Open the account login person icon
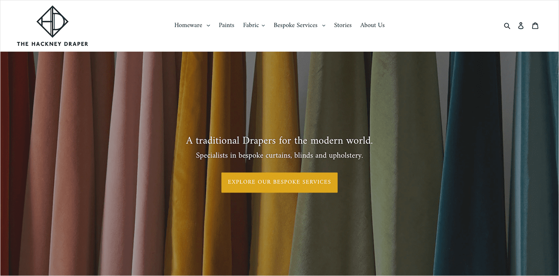Image resolution: width=559 pixels, height=276 pixels. click(521, 26)
